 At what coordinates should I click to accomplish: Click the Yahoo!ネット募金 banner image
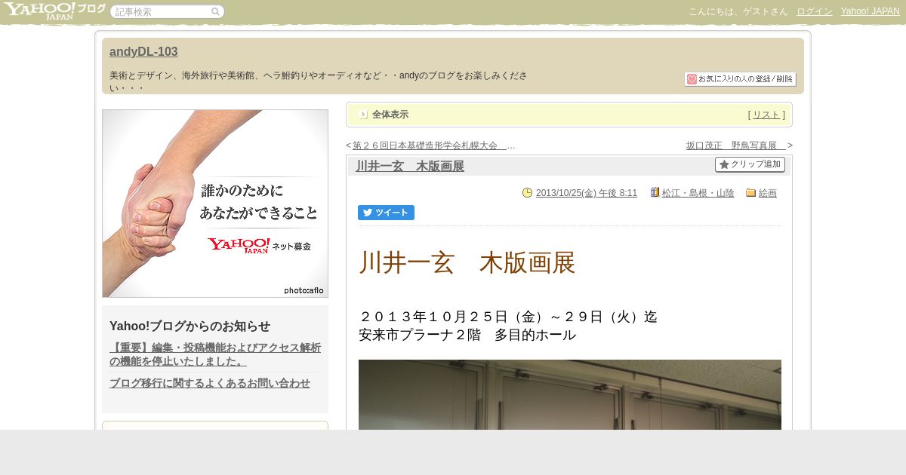point(215,204)
